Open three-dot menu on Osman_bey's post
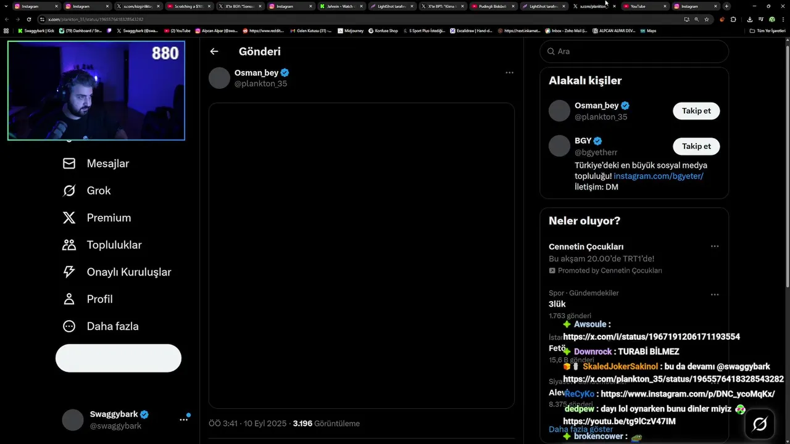 tap(509, 73)
